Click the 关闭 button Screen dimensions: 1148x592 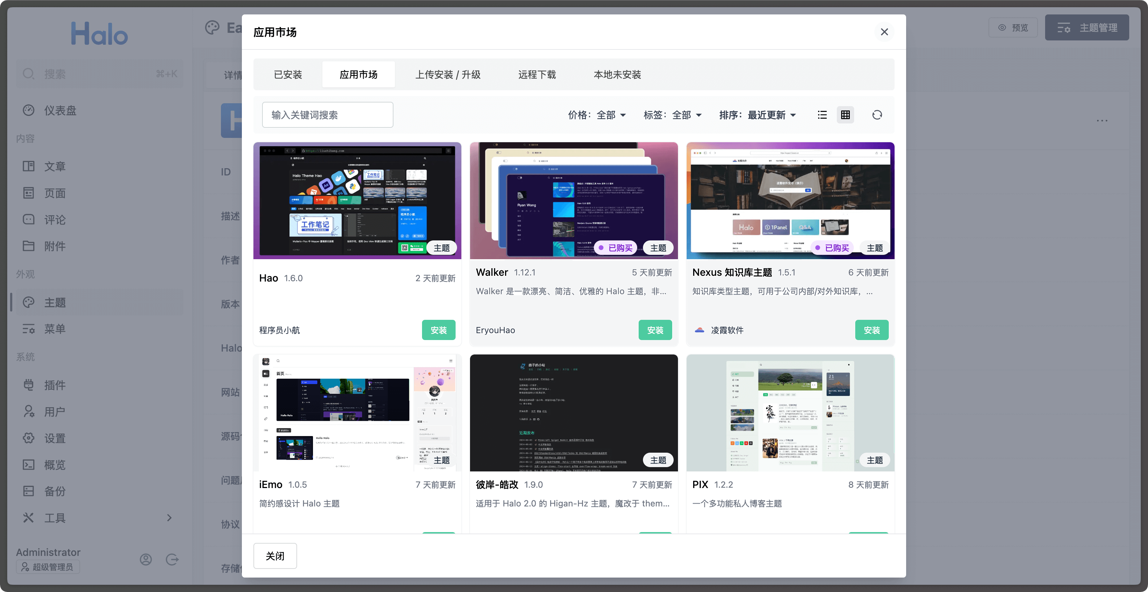(x=275, y=556)
